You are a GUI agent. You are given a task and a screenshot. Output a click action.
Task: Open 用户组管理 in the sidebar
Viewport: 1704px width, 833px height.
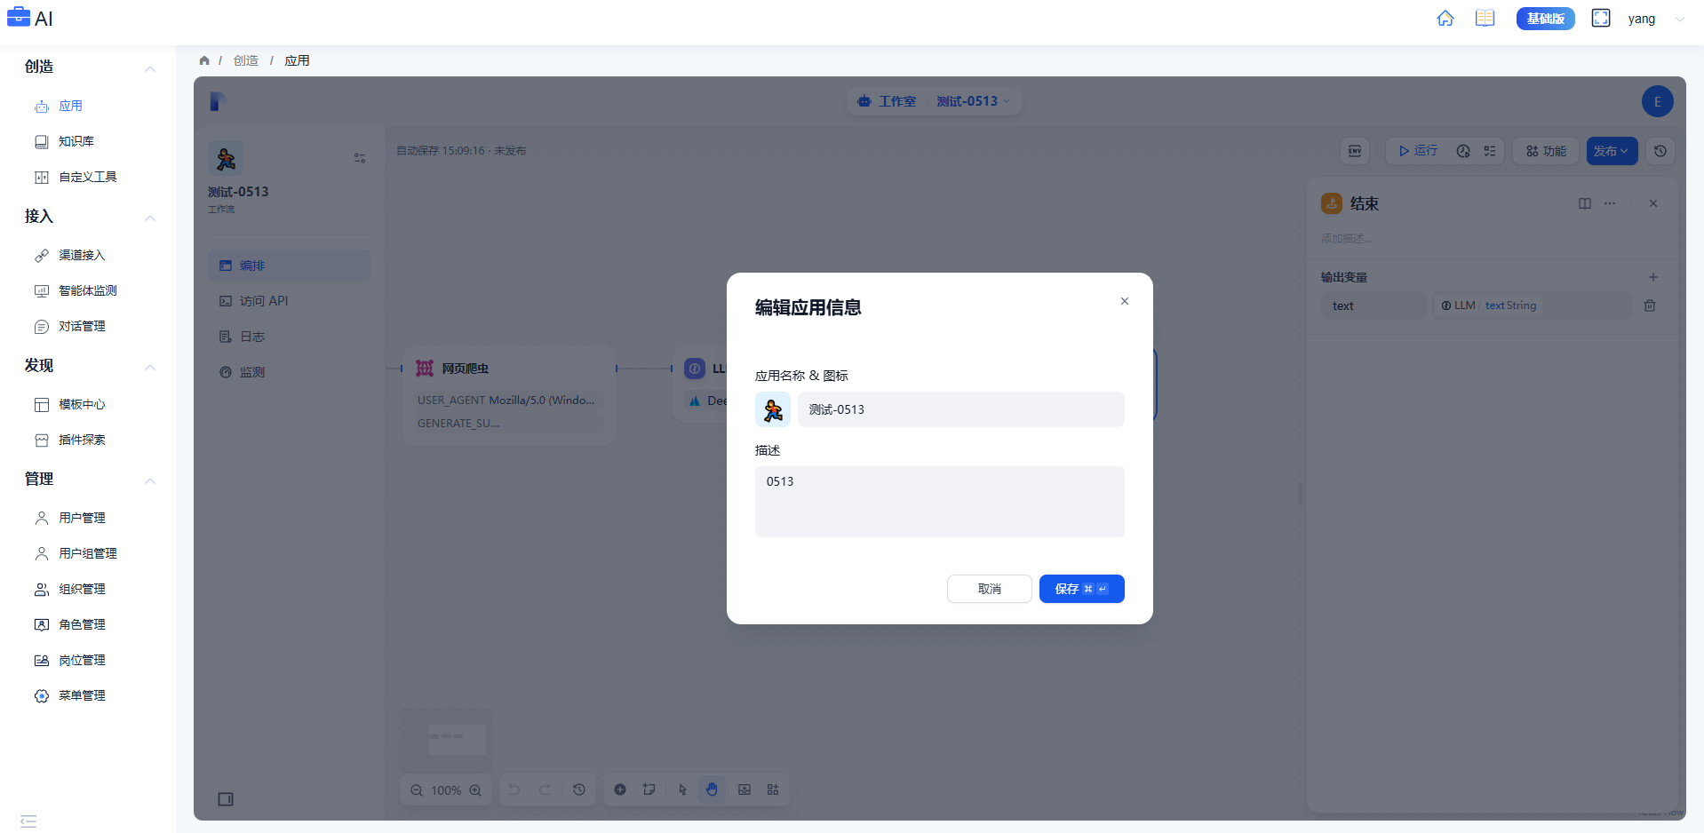click(x=88, y=553)
